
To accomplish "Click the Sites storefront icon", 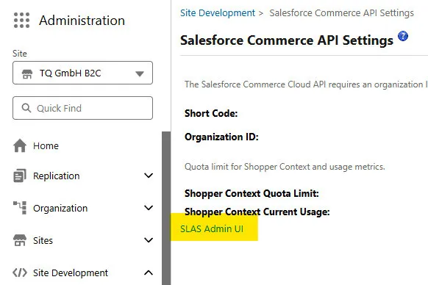I will [x=20, y=240].
